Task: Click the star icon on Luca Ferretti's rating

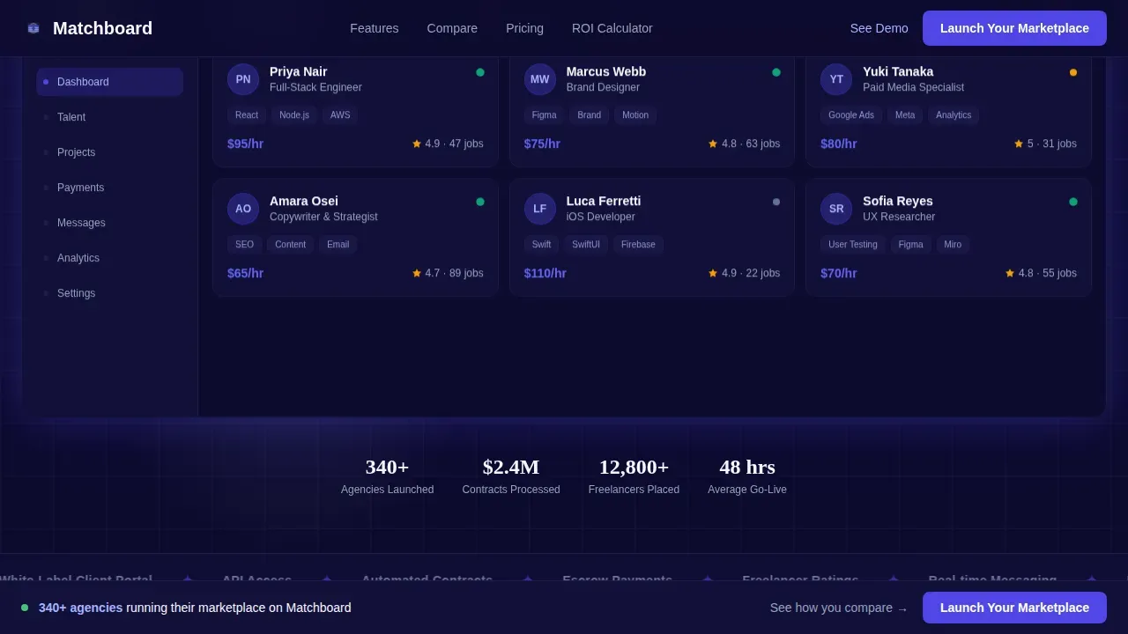Action: pos(713,273)
